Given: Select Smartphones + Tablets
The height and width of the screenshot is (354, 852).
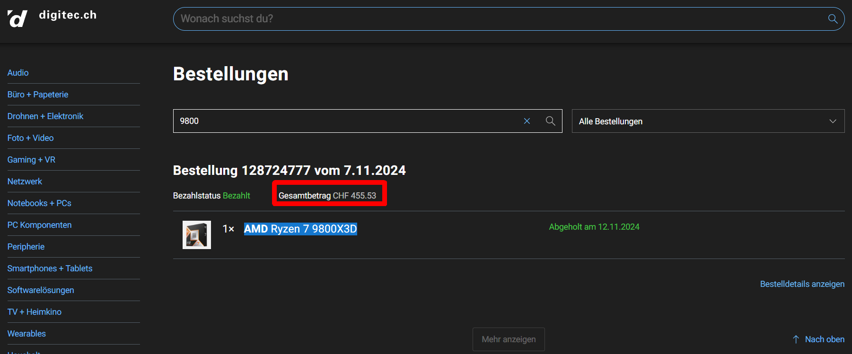Looking at the screenshot, I should pyautogui.click(x=50, y=268).
